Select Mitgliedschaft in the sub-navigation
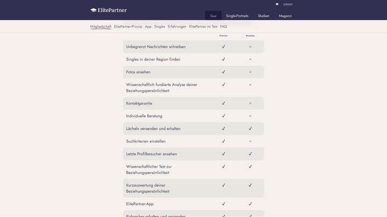The width and height of the screenshot is (387, 217). 101,27
